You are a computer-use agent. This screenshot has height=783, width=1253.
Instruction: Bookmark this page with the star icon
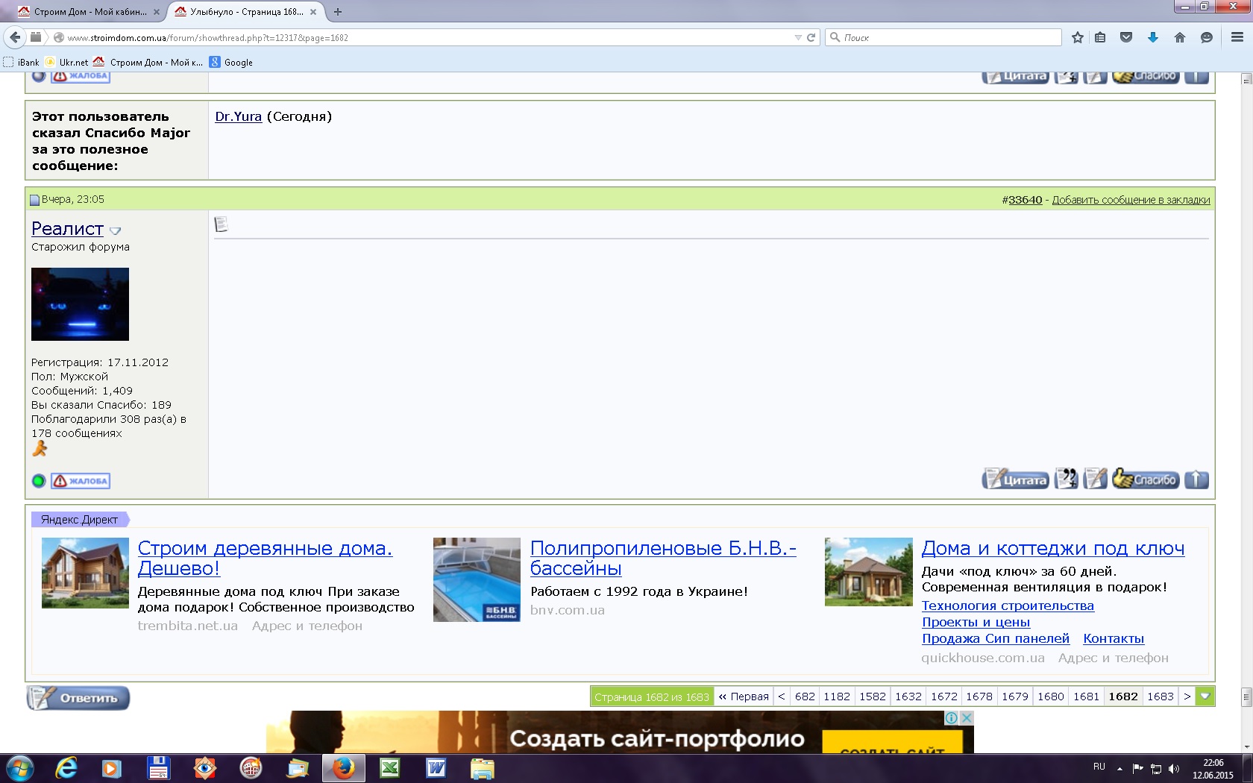point(1078,37)
